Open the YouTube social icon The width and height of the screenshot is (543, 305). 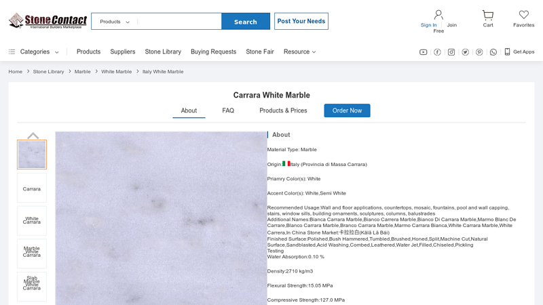(x=423, y=52)
